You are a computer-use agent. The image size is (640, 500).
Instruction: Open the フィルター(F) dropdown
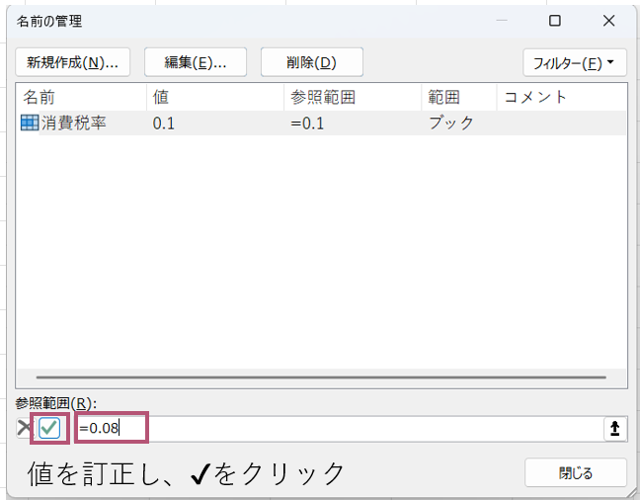[x=575, y=62]
